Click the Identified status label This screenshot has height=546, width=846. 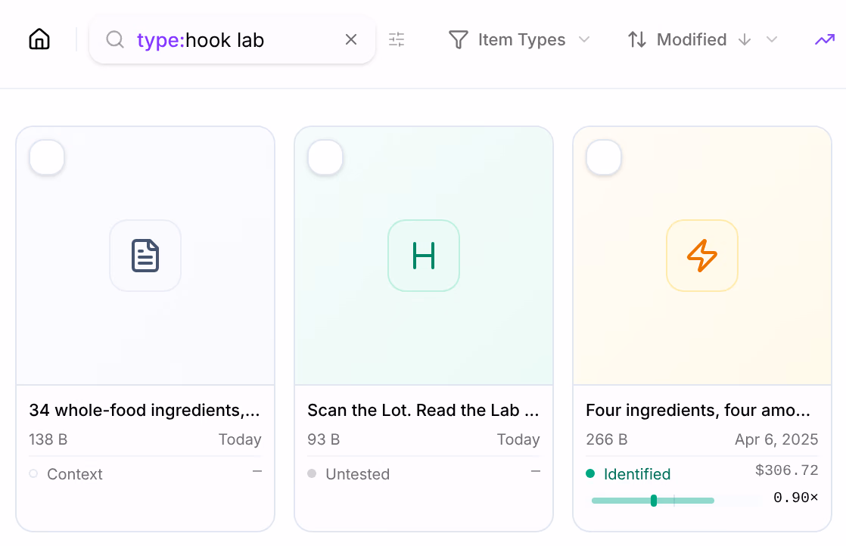[637, 473]
